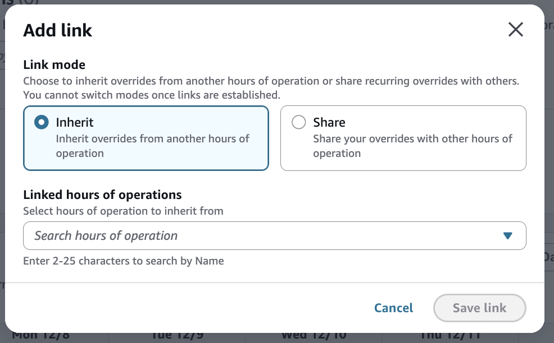The image size is (554, 343).
Task: Close the Add link dialog
Action: [x=515, y=30]
